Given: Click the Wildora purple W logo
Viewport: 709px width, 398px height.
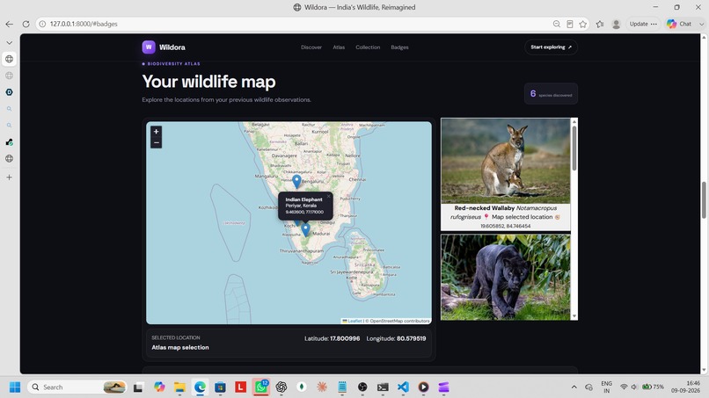Looking at the screenshot, I should pyautogui.click(x=149, y=47).
